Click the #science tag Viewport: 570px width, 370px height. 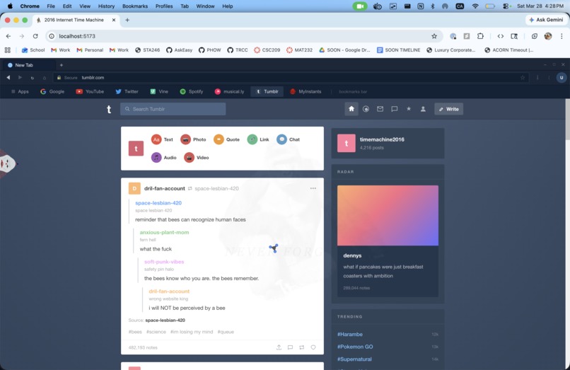[x=156, y=332]
